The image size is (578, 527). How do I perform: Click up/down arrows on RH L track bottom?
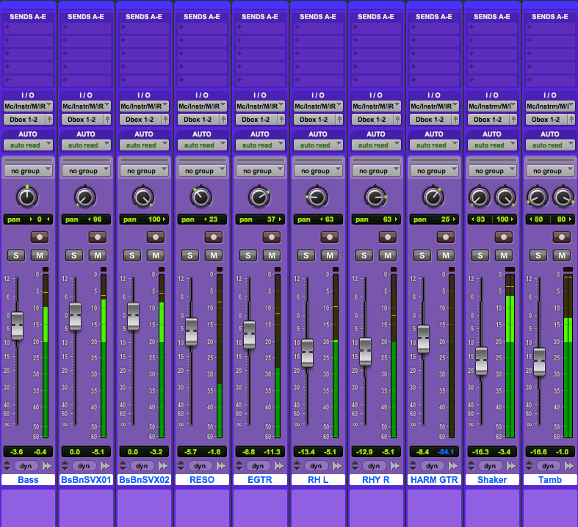[297, 466]
